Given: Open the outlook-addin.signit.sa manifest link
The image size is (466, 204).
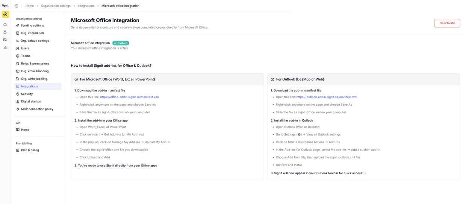Looking at the screenshot, I should 327,97.
